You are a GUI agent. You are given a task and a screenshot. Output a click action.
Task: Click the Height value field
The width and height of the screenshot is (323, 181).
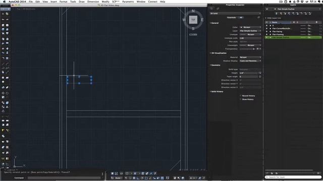[x=249, y=73]
